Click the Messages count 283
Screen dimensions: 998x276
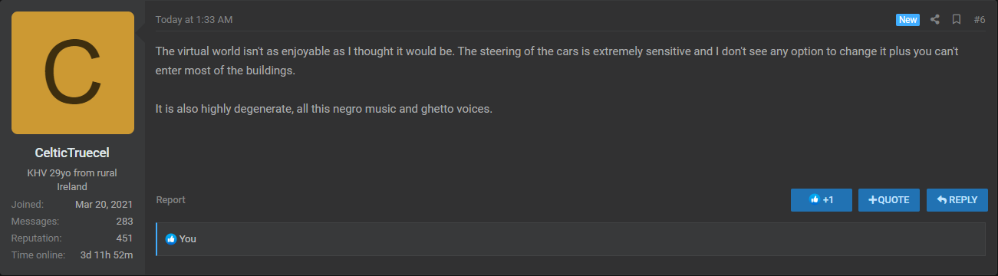click(x=124, y=222)
